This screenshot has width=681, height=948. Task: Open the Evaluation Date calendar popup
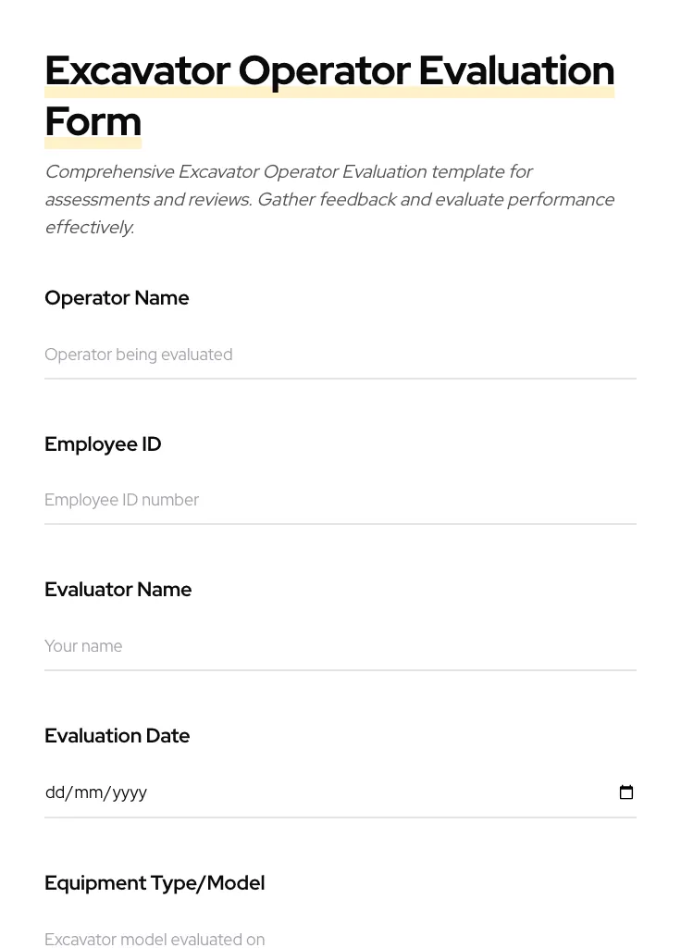point(625,792)
